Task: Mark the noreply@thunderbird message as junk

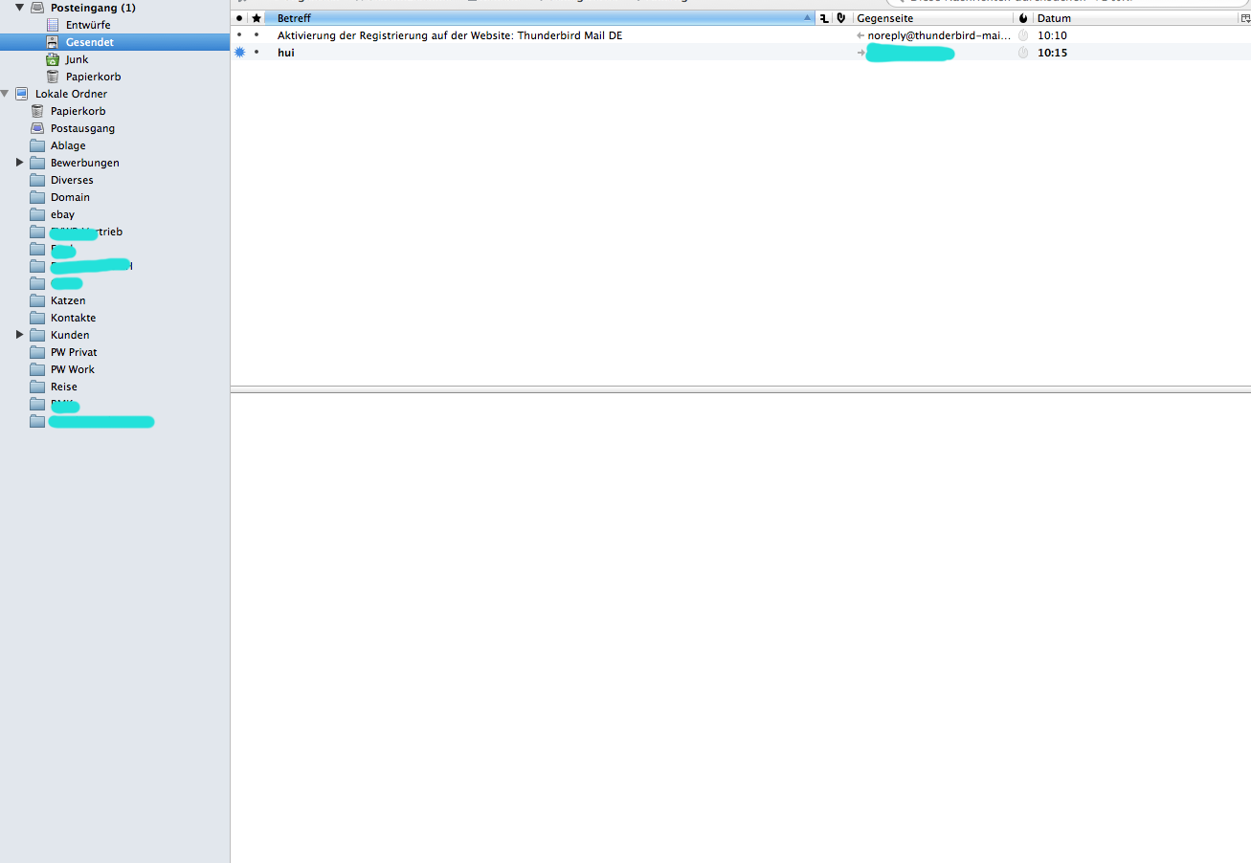Action: tap(1023, 35)
